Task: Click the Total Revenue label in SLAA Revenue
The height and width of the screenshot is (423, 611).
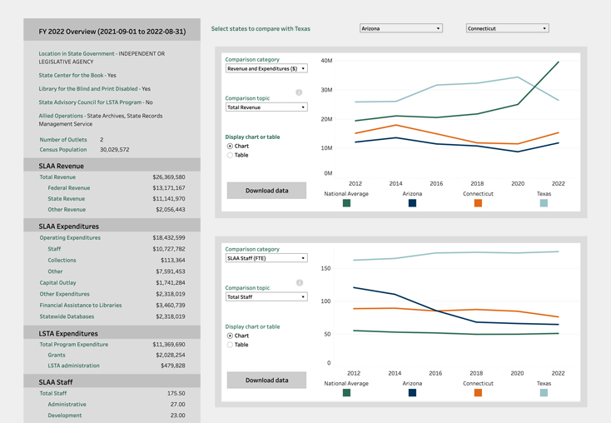Action: pos(57,177)
